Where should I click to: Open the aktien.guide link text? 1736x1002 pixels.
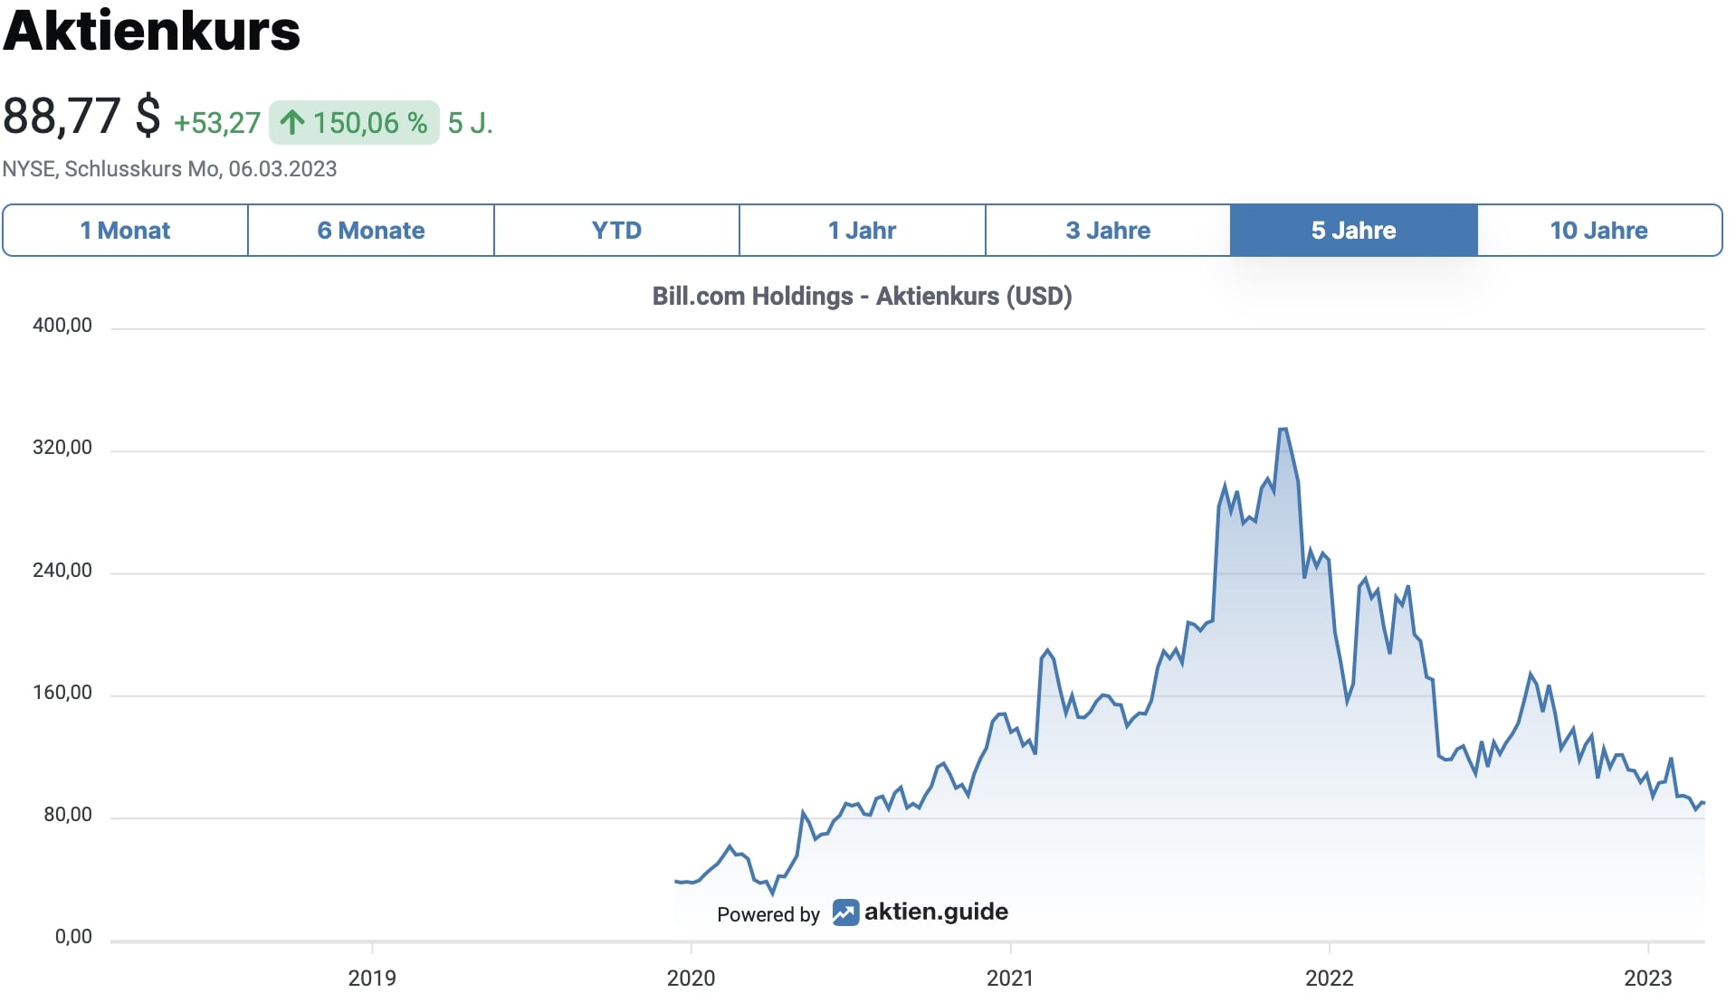point(936,912)
